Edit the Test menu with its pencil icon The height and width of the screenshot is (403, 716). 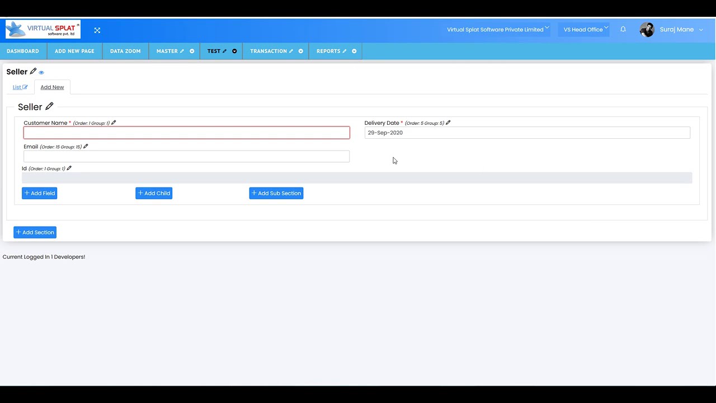(x=225, y=51)
